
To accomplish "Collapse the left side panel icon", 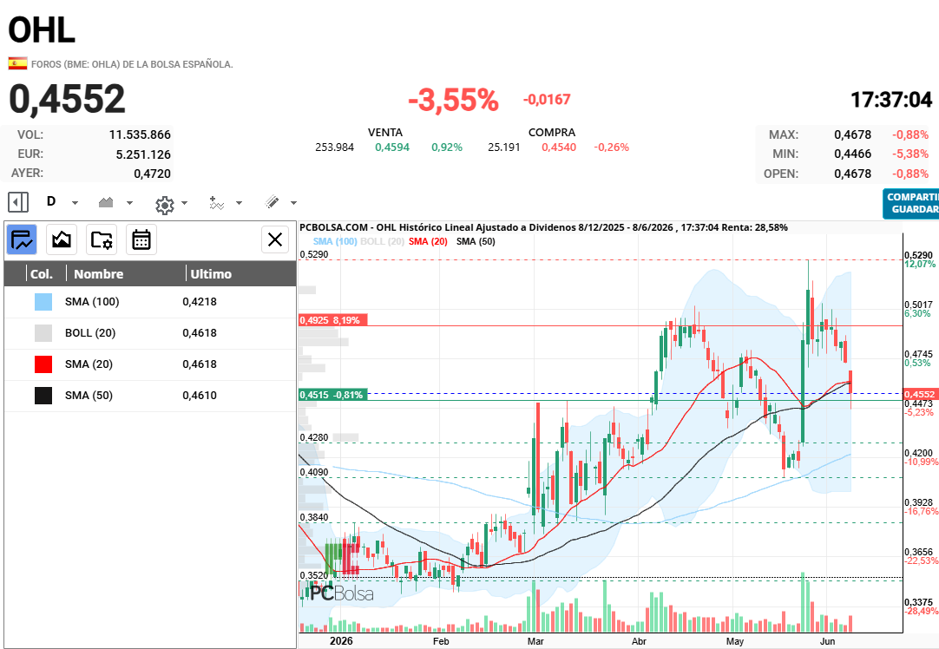I will point(18,202).
